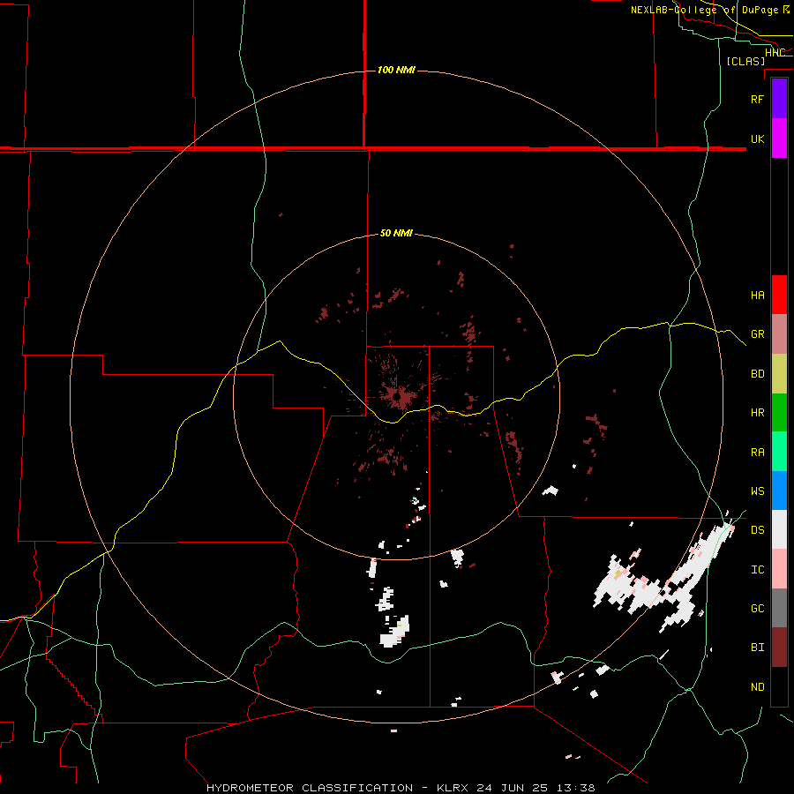The width and height of the screenshot is (794, 794).
Task: Pick the RA mint green legend swatch
Action: pos(779,452)
